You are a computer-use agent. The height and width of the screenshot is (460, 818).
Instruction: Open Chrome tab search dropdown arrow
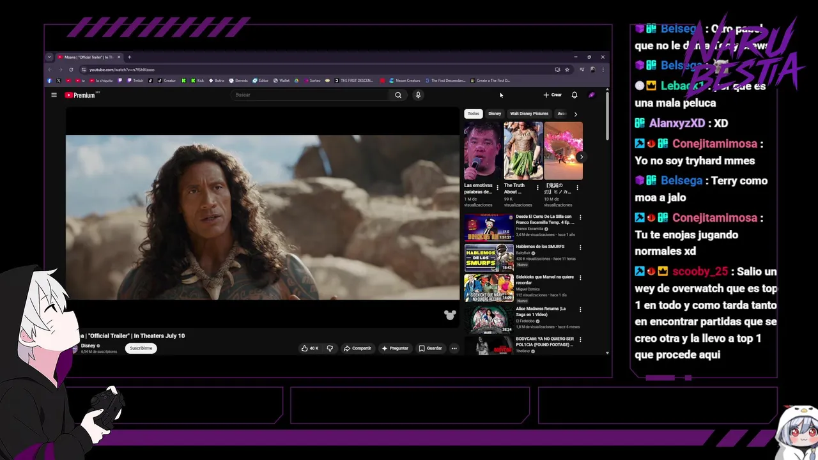tap(49, 57)
